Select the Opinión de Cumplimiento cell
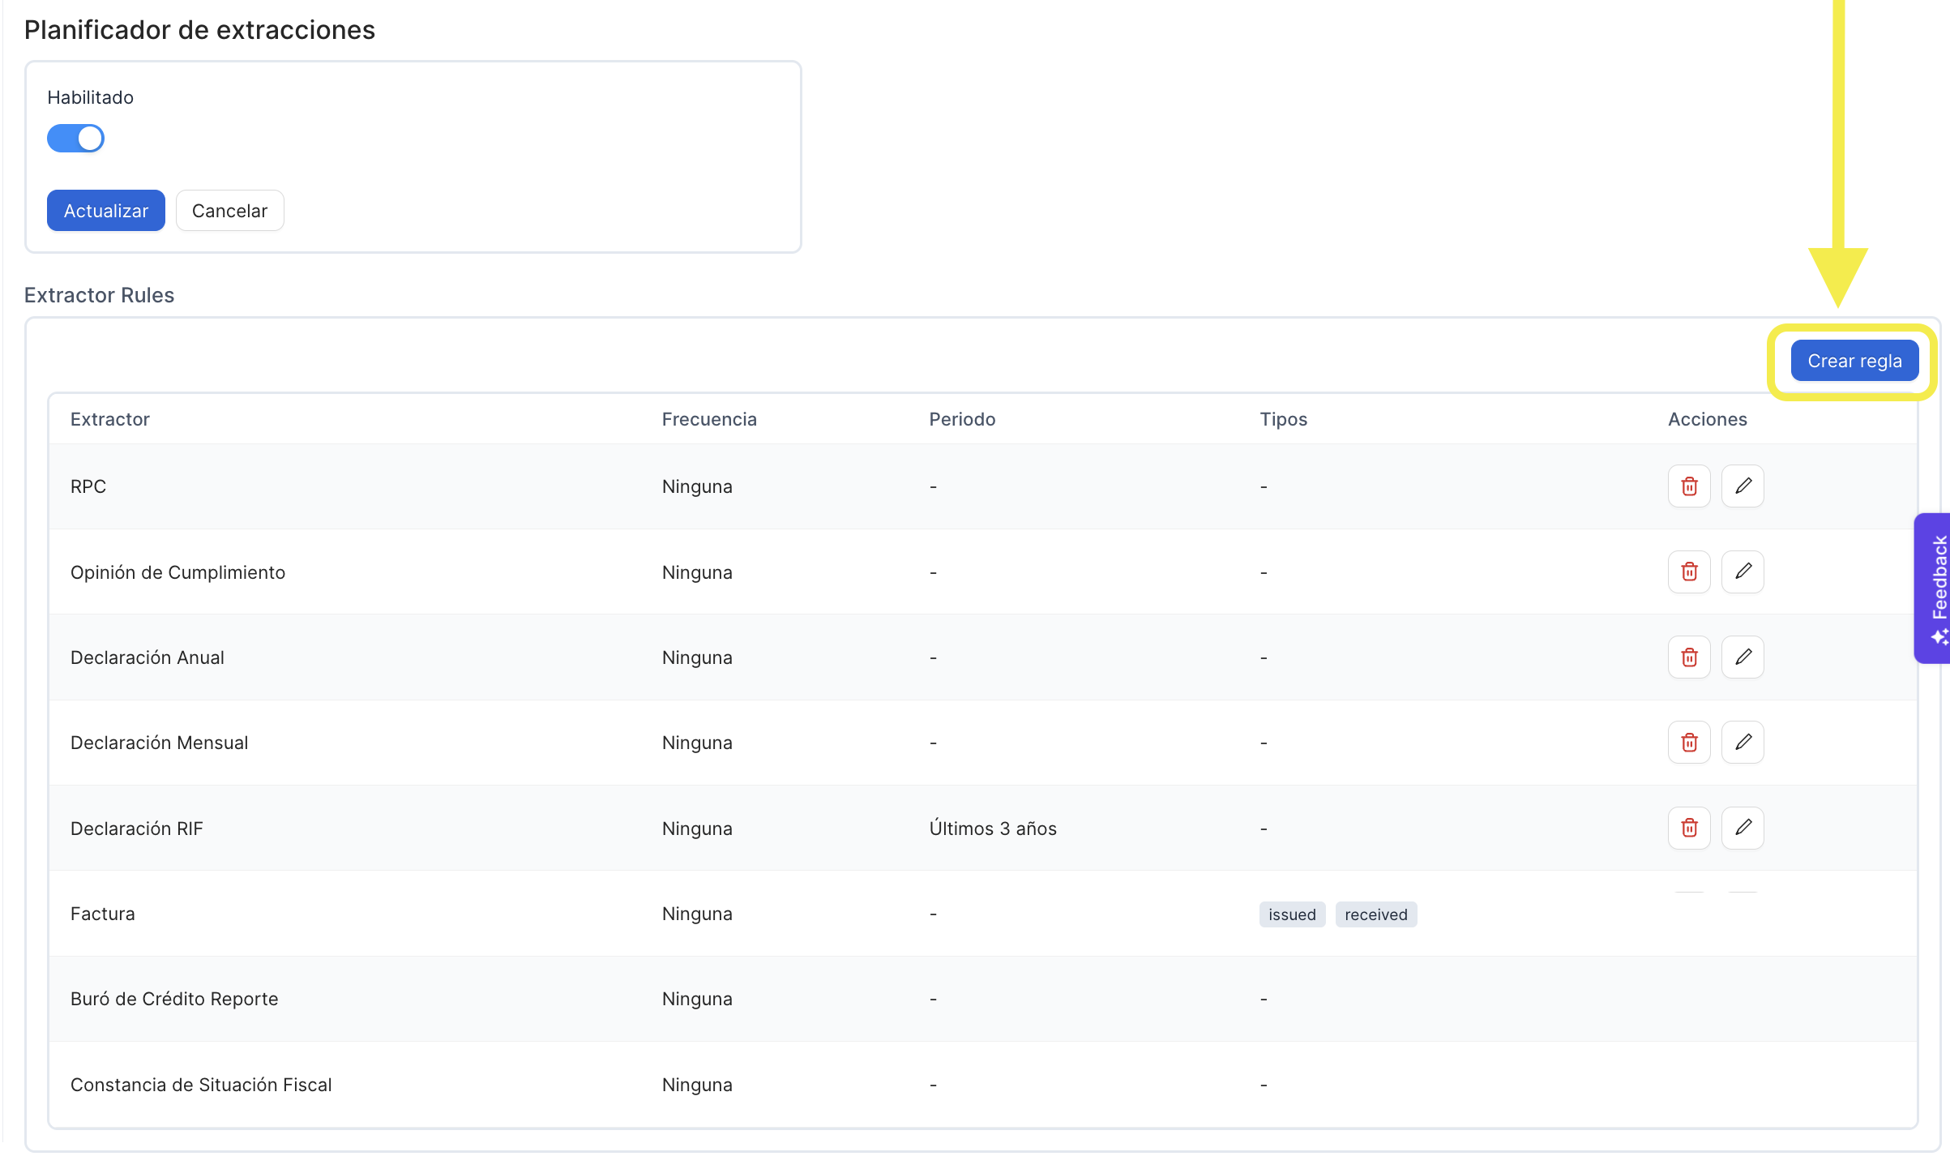The image size is (1950, 1169). coord(178,572)
